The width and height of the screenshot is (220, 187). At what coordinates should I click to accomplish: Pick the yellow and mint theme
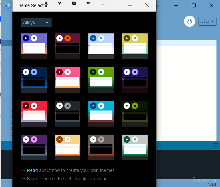click(135, 46)
